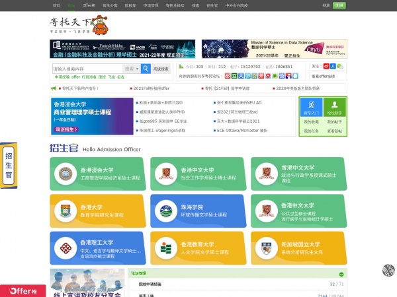
Task: Click CUHK crest on 社会工作学系 card
Action: (166, 174)
